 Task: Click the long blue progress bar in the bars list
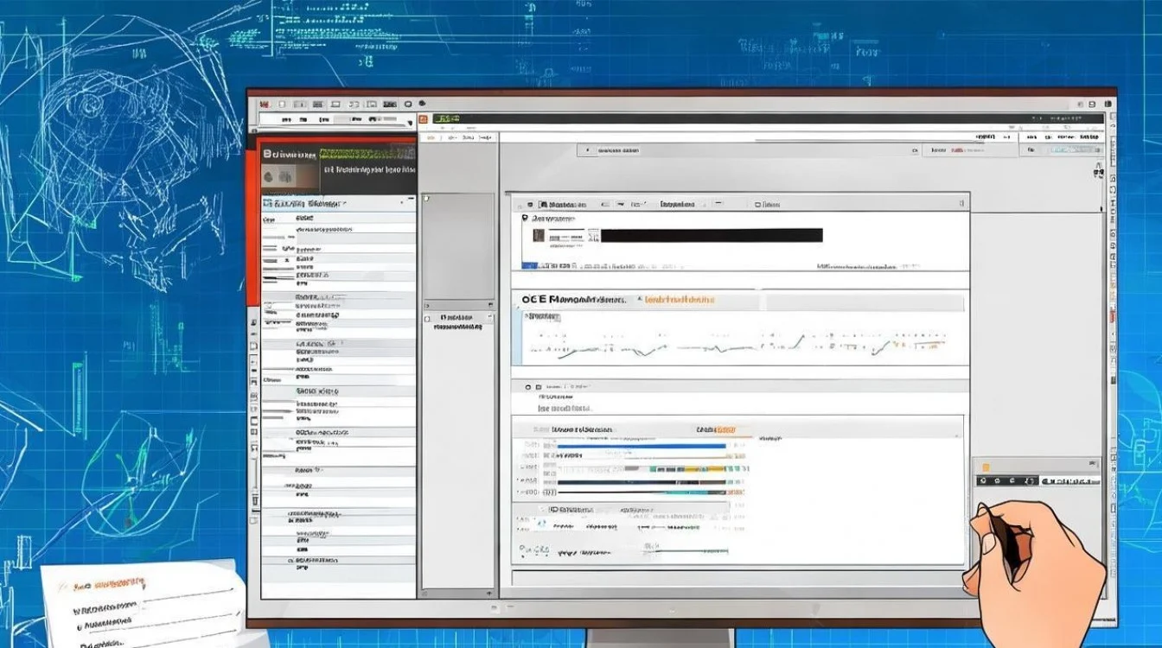tap(642, 446)
